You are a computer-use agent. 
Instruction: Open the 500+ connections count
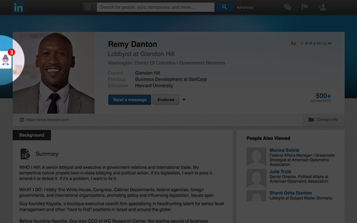point(321,98)
